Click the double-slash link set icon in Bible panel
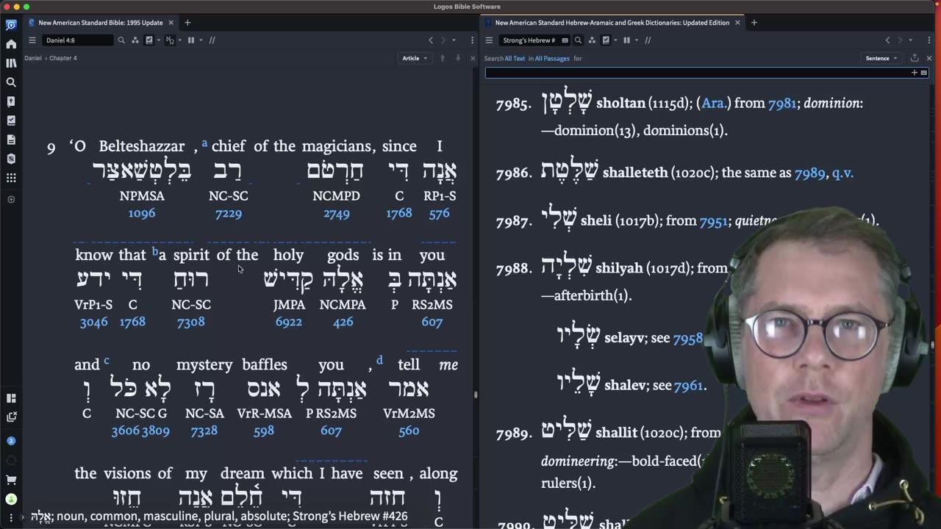The image size is (941, 529). pos(212,40)
